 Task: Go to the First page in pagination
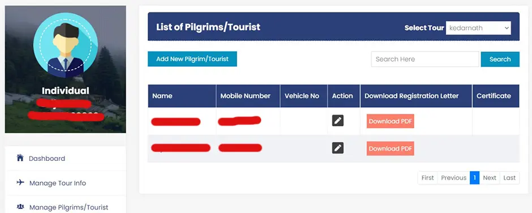click(x=427, y=178)
